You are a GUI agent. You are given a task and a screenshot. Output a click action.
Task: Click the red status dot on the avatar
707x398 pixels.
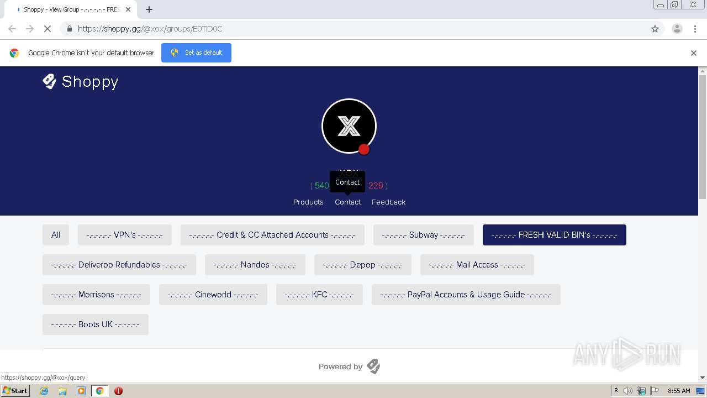click(x=364, y=149)
